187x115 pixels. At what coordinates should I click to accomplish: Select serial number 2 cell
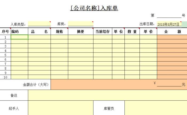5,41
